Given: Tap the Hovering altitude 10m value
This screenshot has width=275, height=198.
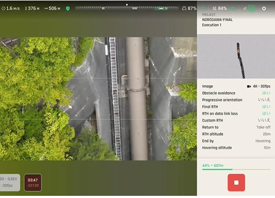Looking at the screenshot, I should (267, 148).
